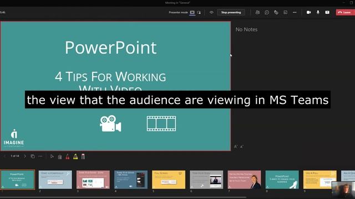The width and height of the screenshot is (355, 199).
Task: Toggle the camera on or off
Action: pos(308,12)
